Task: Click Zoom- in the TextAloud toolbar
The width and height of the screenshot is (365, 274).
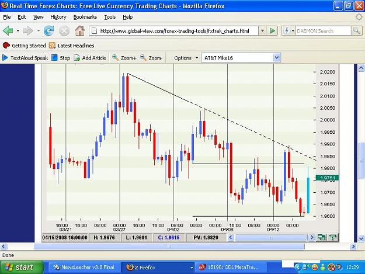Action: [151, 58]
